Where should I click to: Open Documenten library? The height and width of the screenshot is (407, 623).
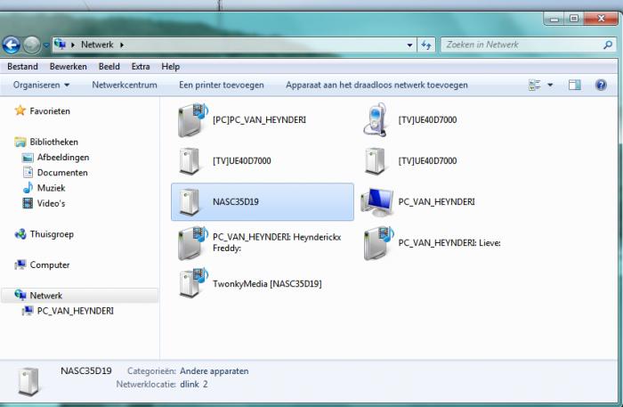(x=62, y=173)
